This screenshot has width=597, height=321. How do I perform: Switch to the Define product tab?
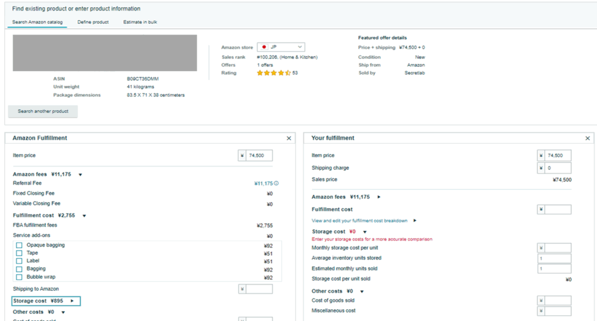point(93,22)
